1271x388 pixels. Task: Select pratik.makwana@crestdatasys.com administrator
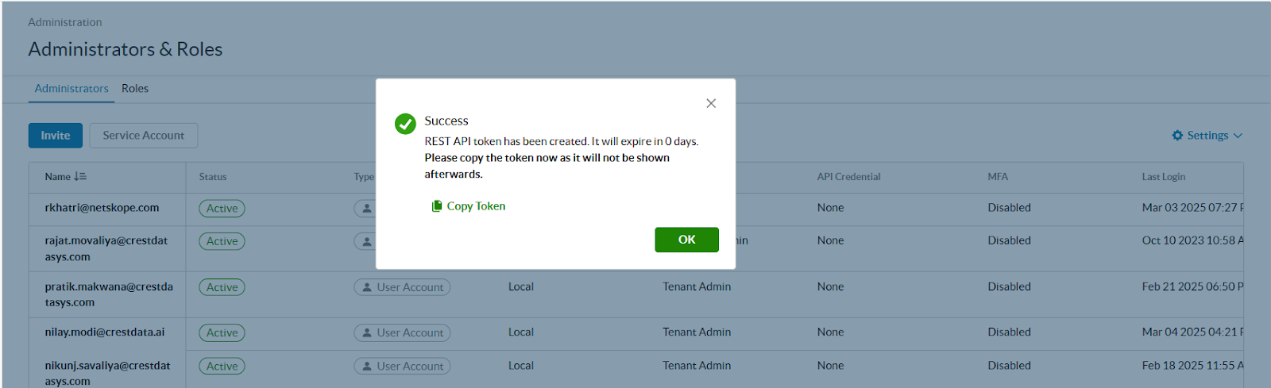[109, 294]
